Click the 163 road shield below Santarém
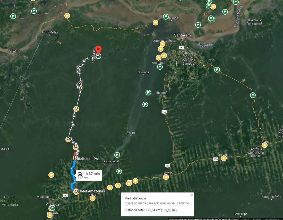Viewport: 283px width, 220px height. (x=182, y=47)
